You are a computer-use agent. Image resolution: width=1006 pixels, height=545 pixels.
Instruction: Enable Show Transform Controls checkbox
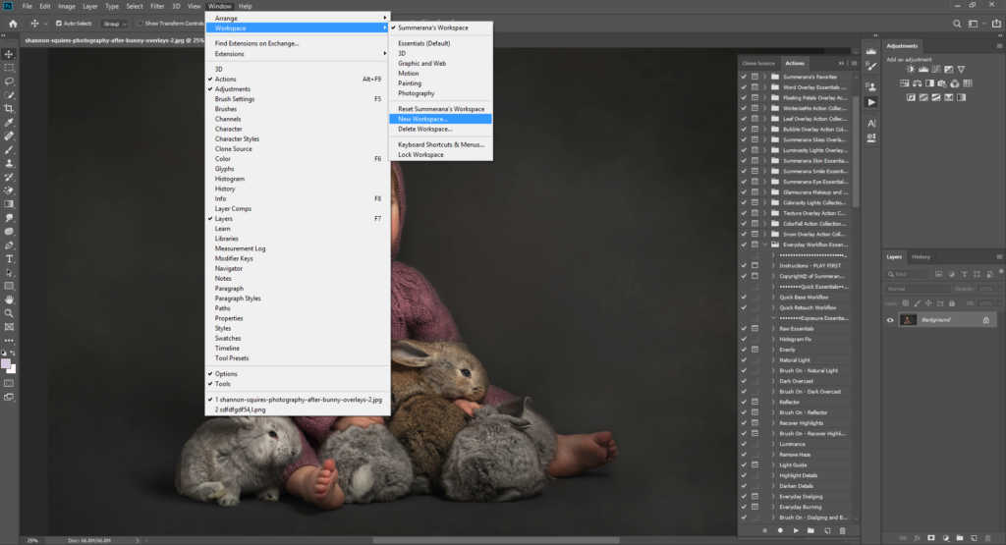click(x=140, y=24)
